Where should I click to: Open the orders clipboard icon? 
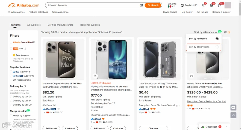click(x=212, y=5)
